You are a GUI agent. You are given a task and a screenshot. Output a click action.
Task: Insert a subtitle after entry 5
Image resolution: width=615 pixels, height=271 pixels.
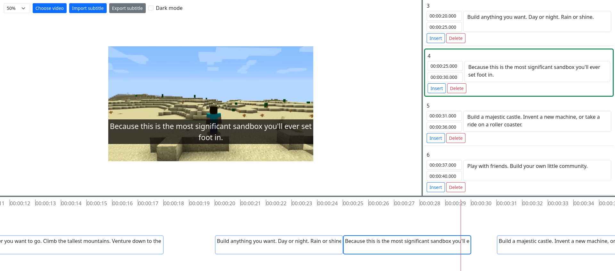coord(436,138)
